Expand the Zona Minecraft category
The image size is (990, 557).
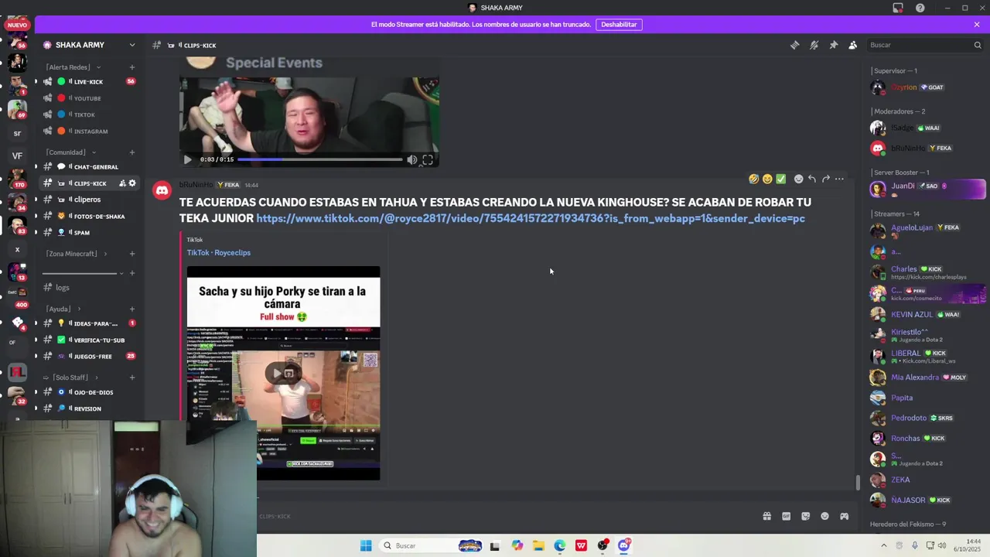[x=76, y=254]
